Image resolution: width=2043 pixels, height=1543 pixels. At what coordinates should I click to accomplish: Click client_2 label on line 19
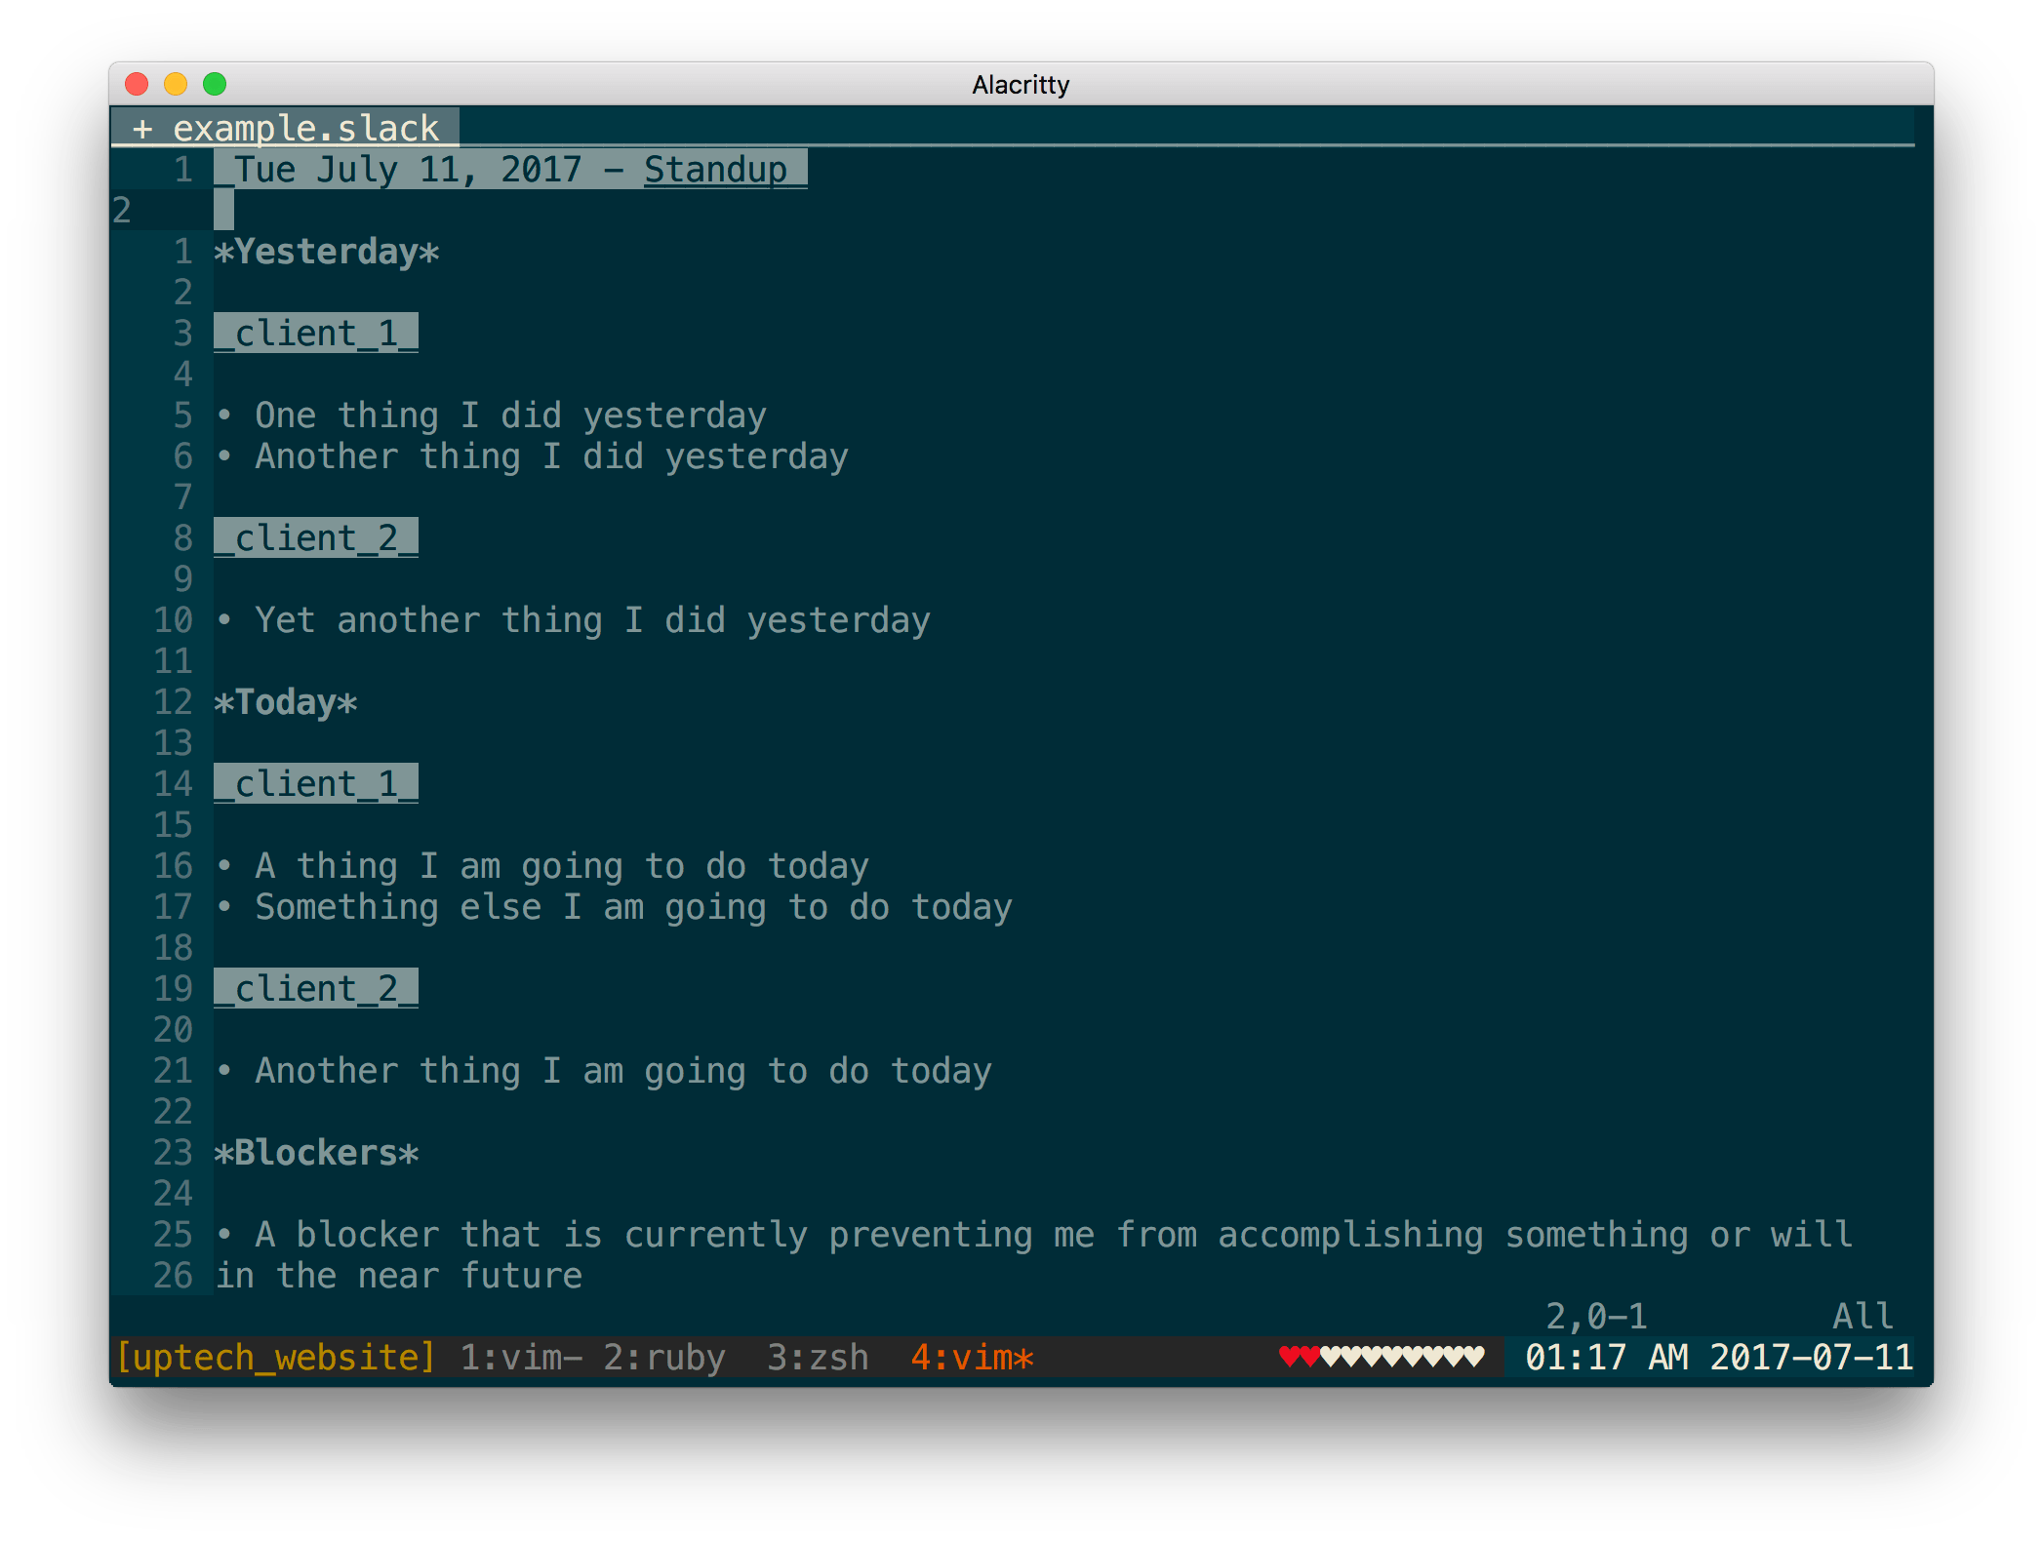[316, 989]
